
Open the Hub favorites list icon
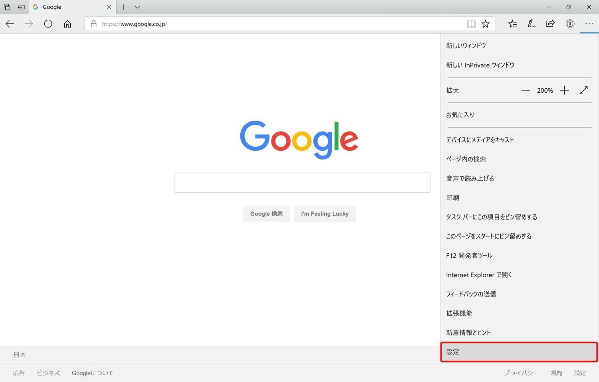coord(512,24)
